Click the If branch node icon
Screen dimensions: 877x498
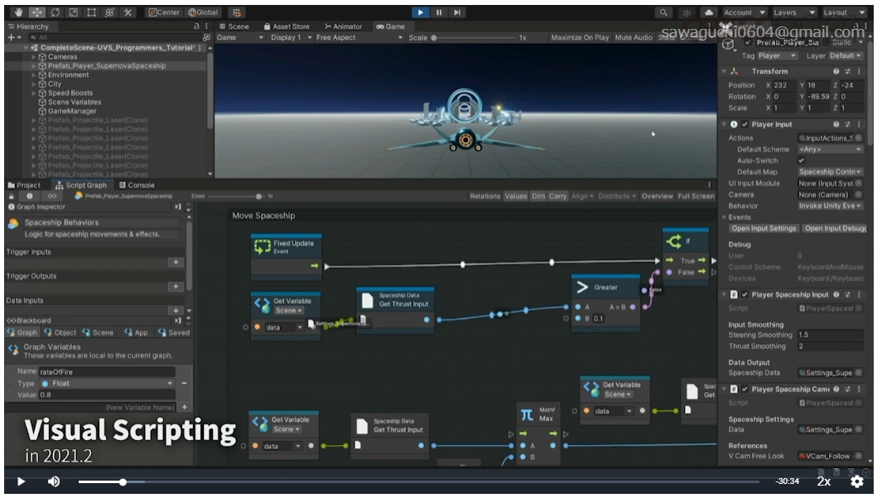pos(674,242)
